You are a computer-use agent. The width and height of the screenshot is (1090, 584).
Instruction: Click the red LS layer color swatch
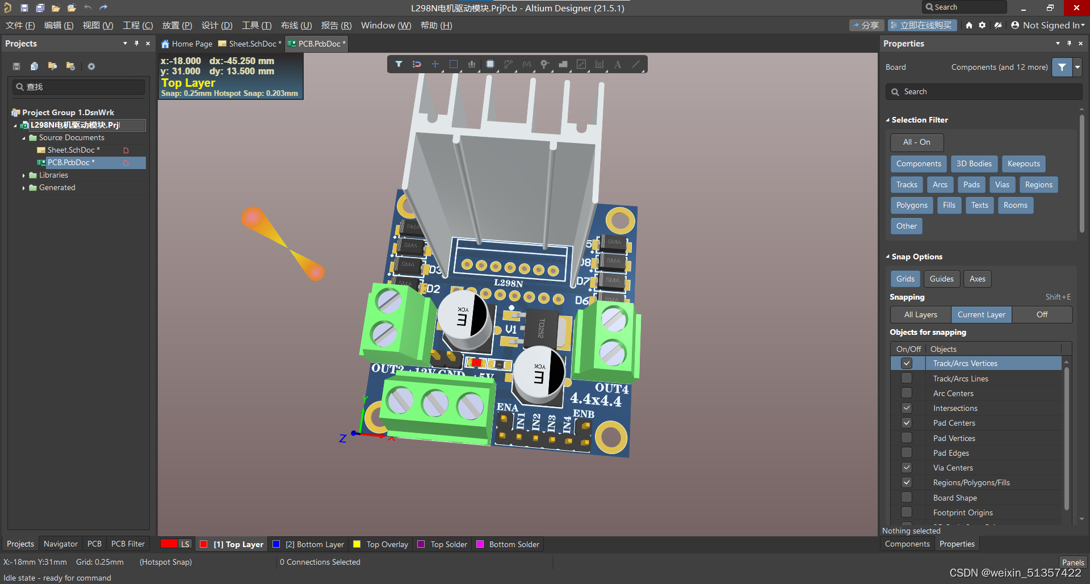169,544
